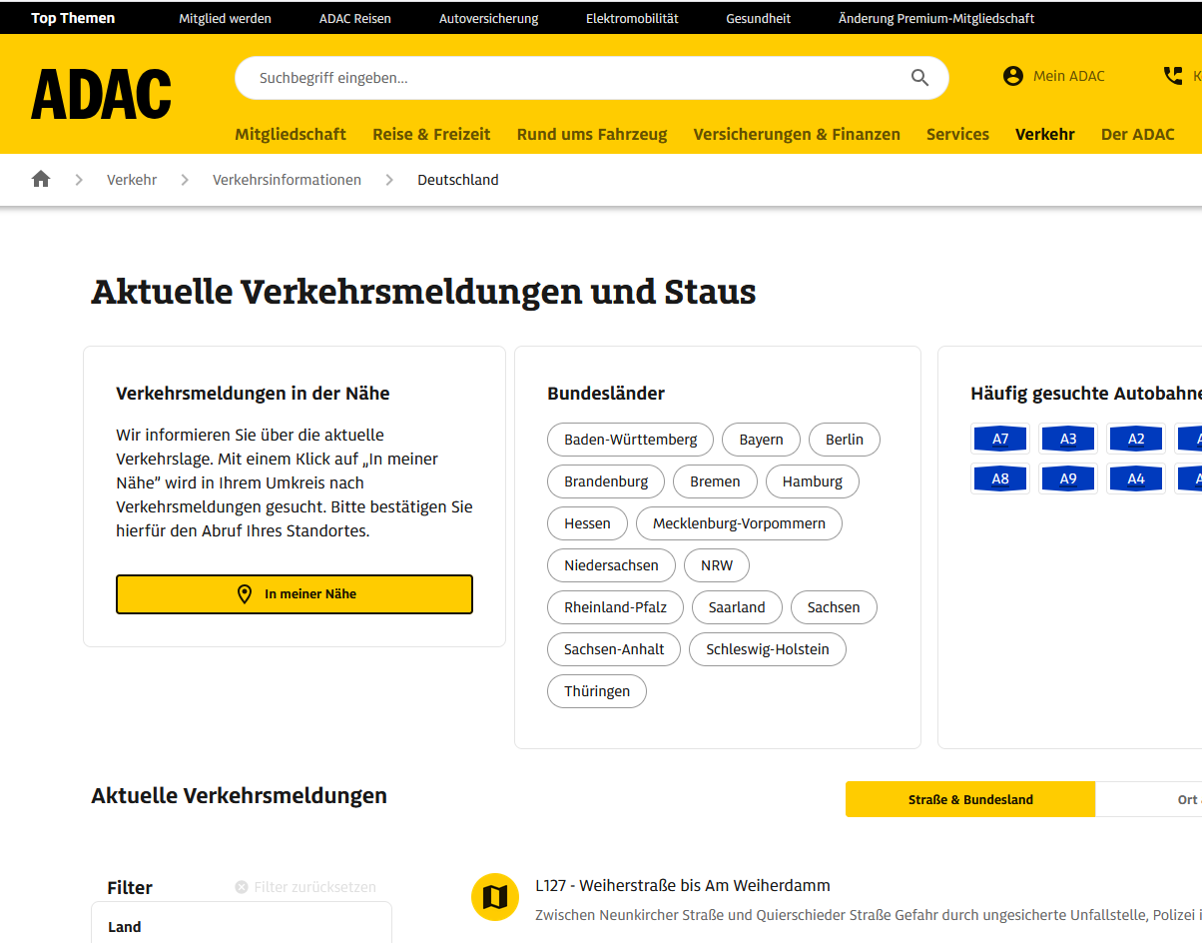Open Verkehrsinformationen breadcrumb link
Screen dimensions: 1202x943
point(287,180)
